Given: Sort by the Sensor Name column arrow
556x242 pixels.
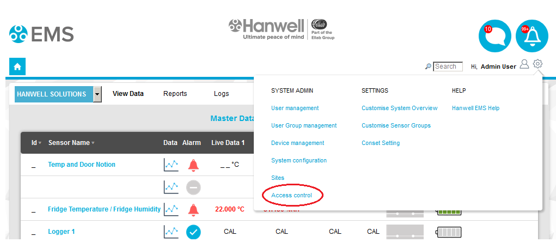Looking at the screenshot, I should 93,143.
